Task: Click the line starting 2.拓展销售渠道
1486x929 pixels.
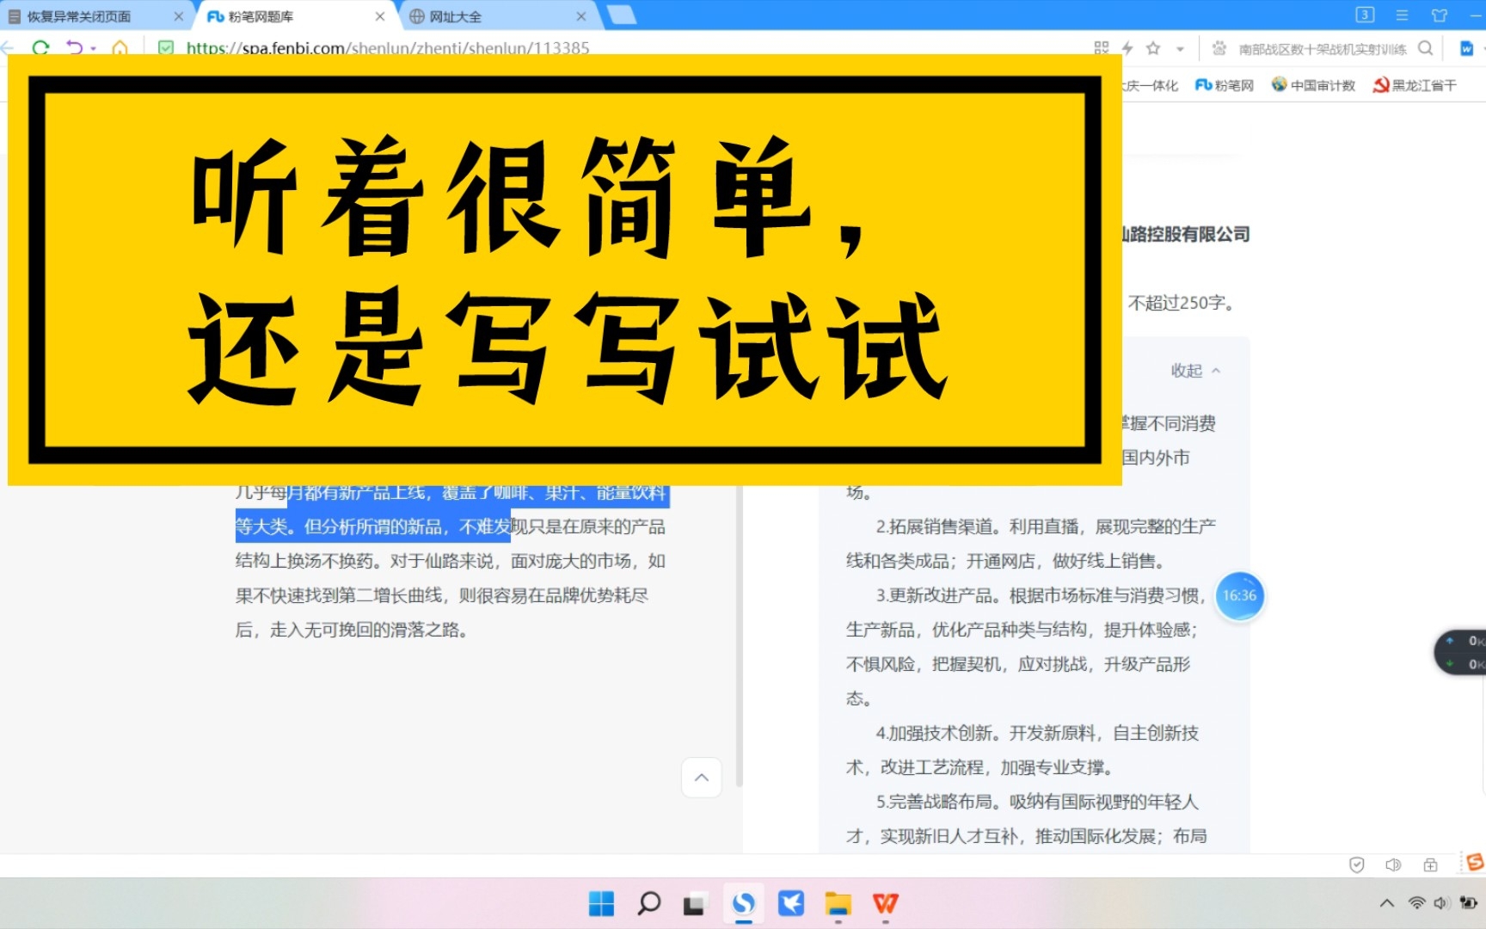Action: [x=1046, y=526]
